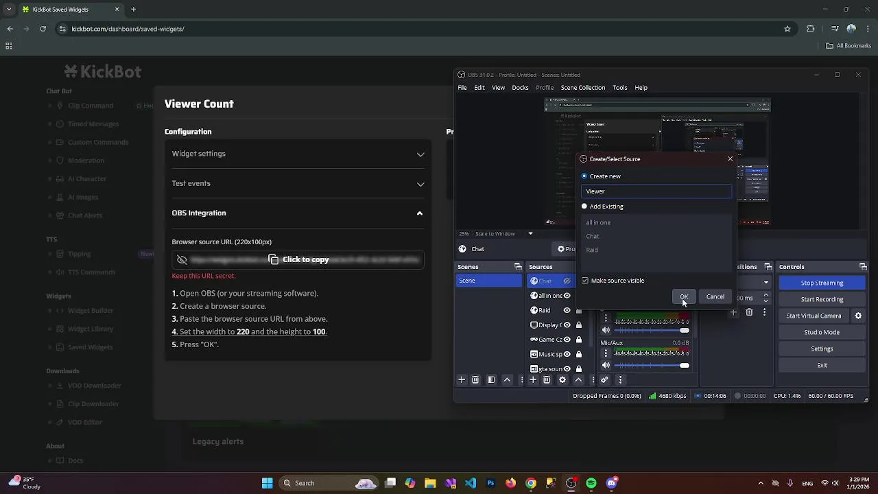Add a new scene with the Scenes plus icon
878x494 pixels.
tap(462, 379)
